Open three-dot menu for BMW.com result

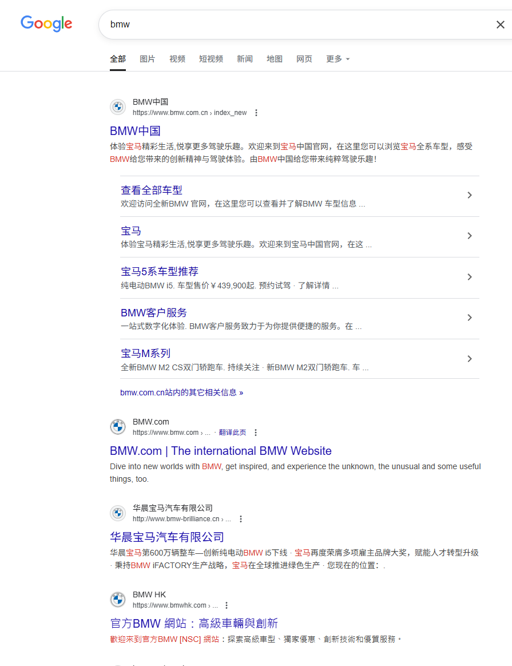tap(256, 433)
